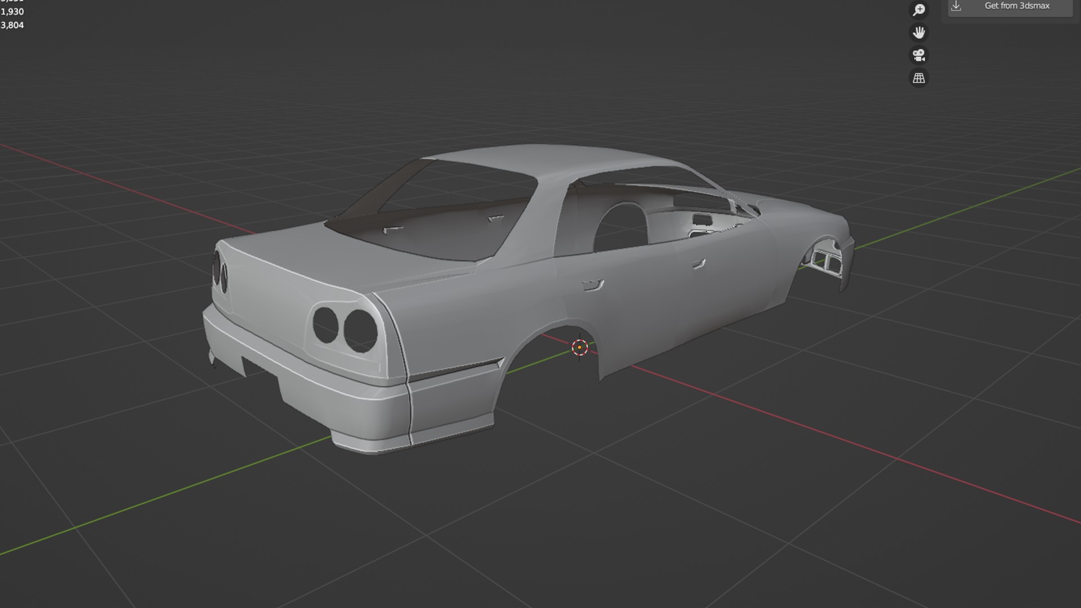Click the outer right taillight hole

click(360, 330)
